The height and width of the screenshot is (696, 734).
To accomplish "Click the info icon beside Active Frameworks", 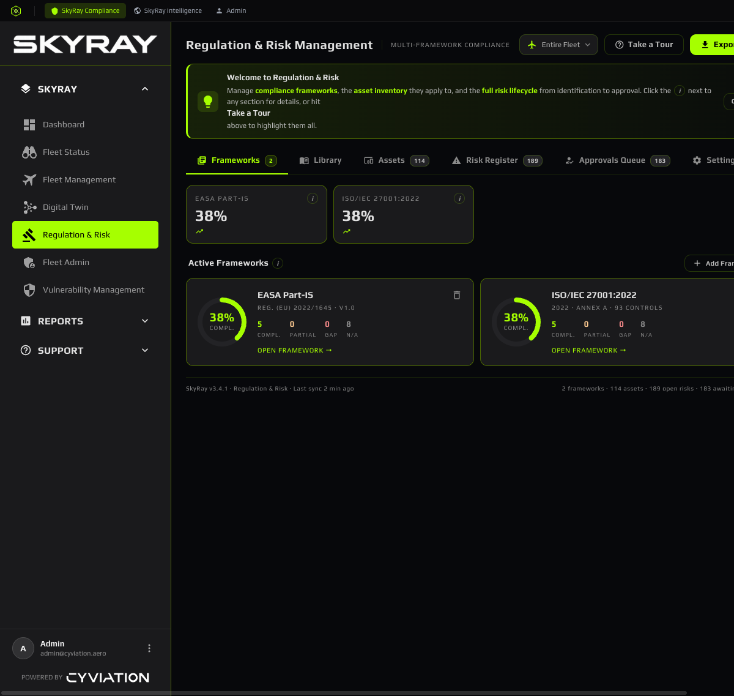I will coord(278,263).
